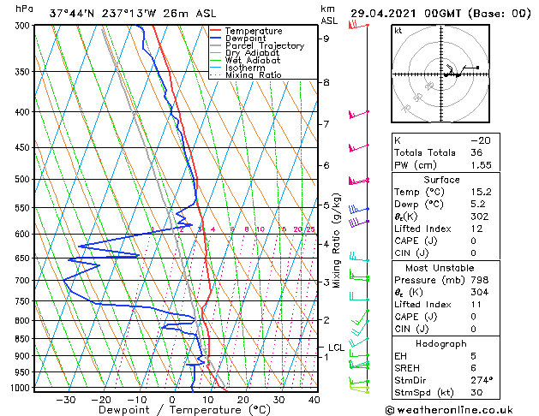Viewport: 539px width, 416px height.
Task: Click the Most Unstable Lifted Index value 11
Action: coord(476,305)
